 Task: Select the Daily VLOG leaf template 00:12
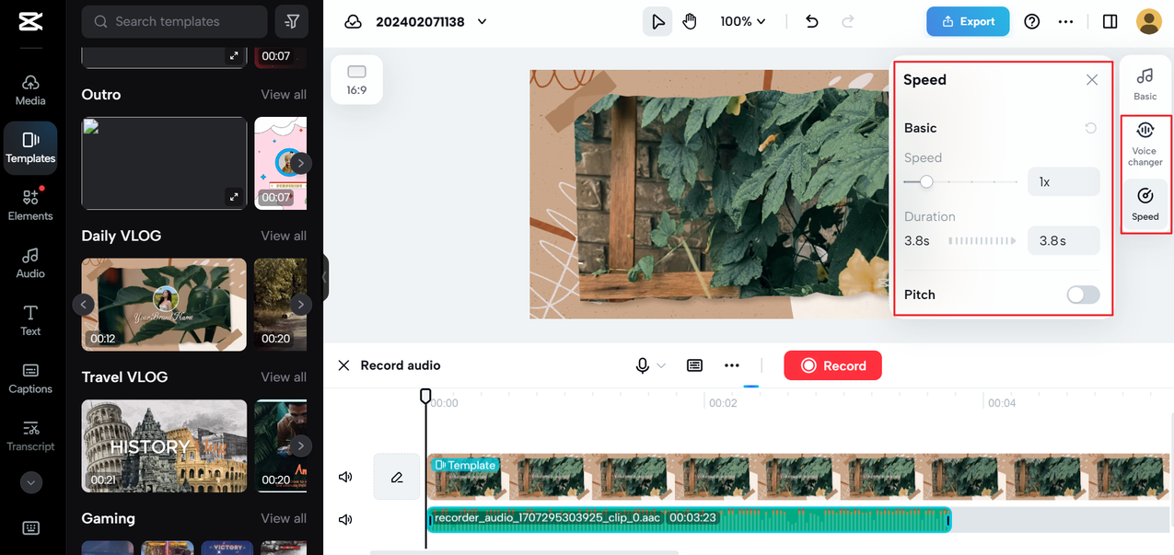coord(164,305)
